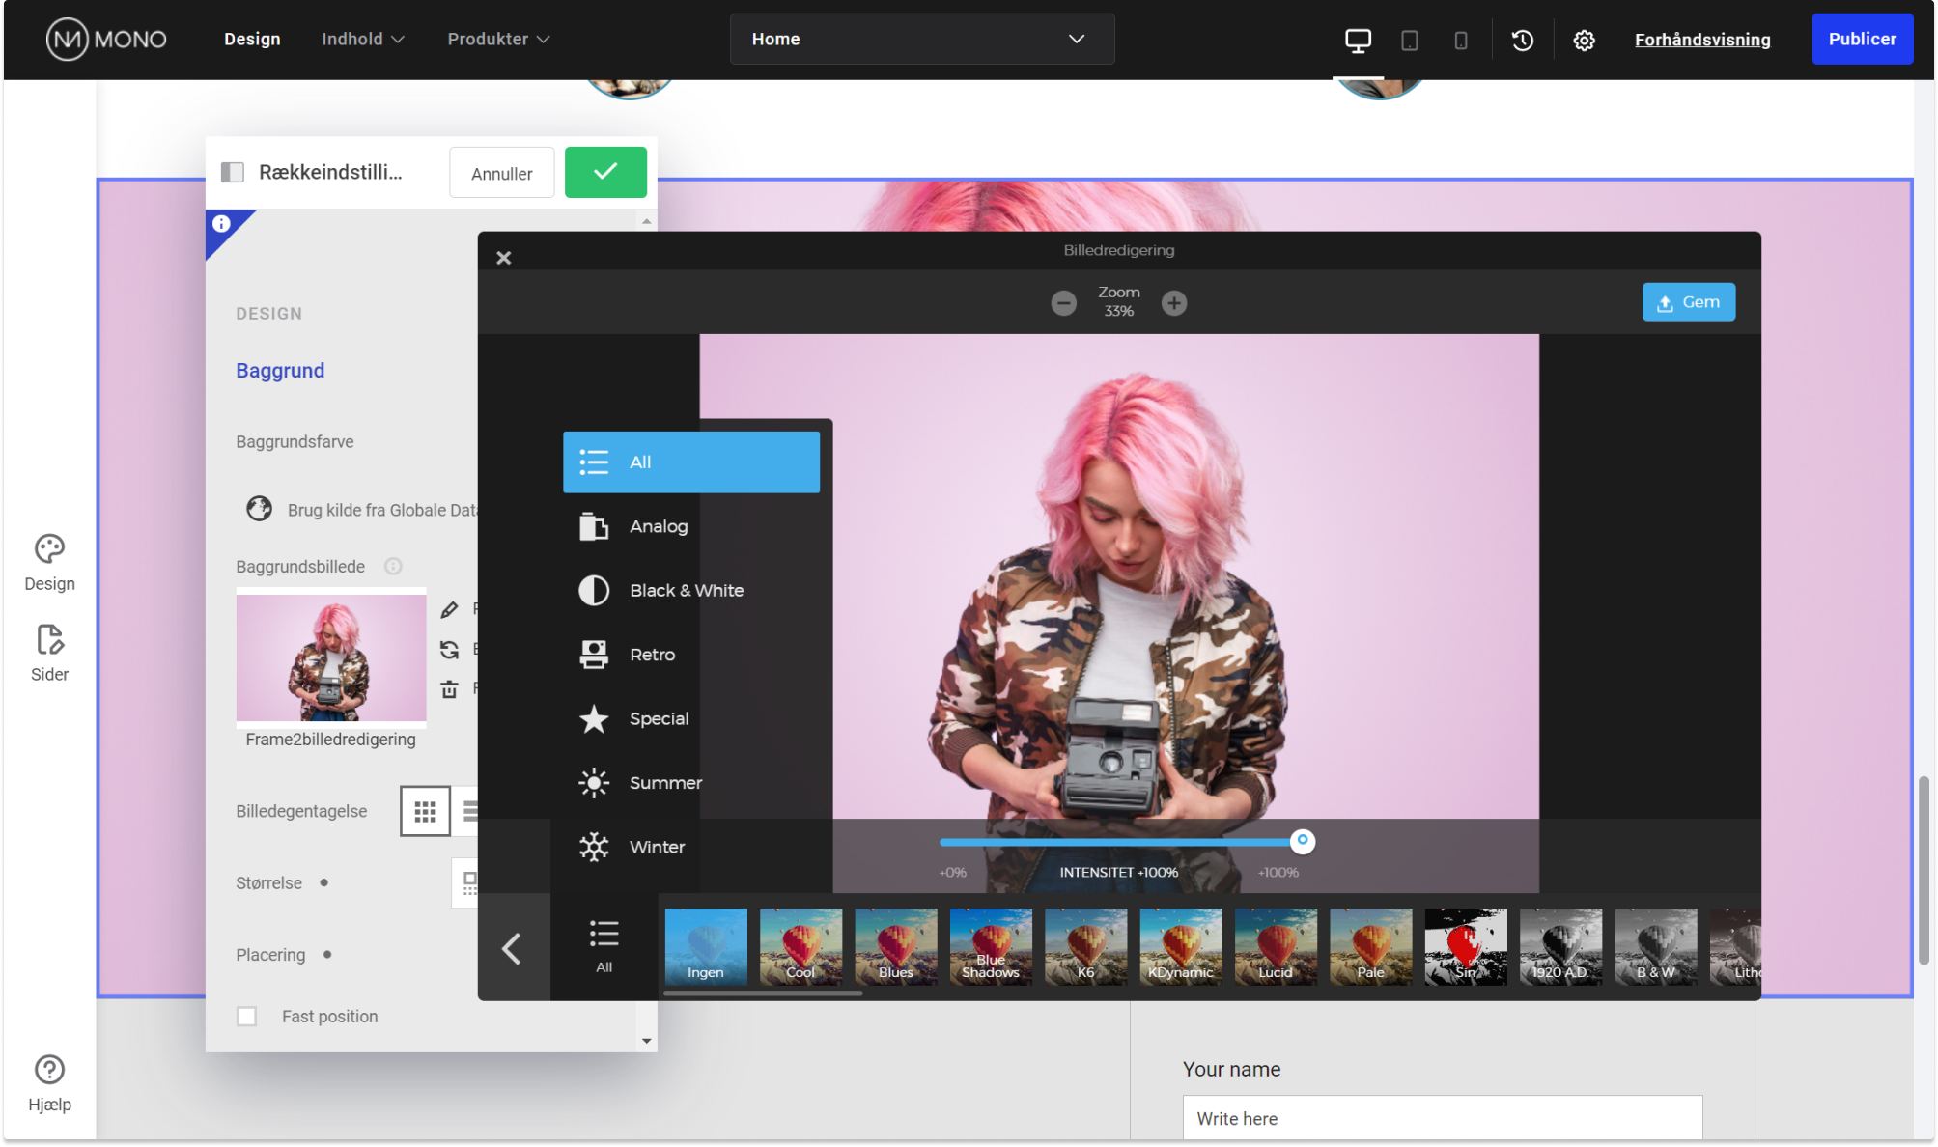The width and height of the screenshot is (1938, 1147).
Task: Open the Produkter dropdown menu
Action: pyautogui.click(x=498, y=40)
